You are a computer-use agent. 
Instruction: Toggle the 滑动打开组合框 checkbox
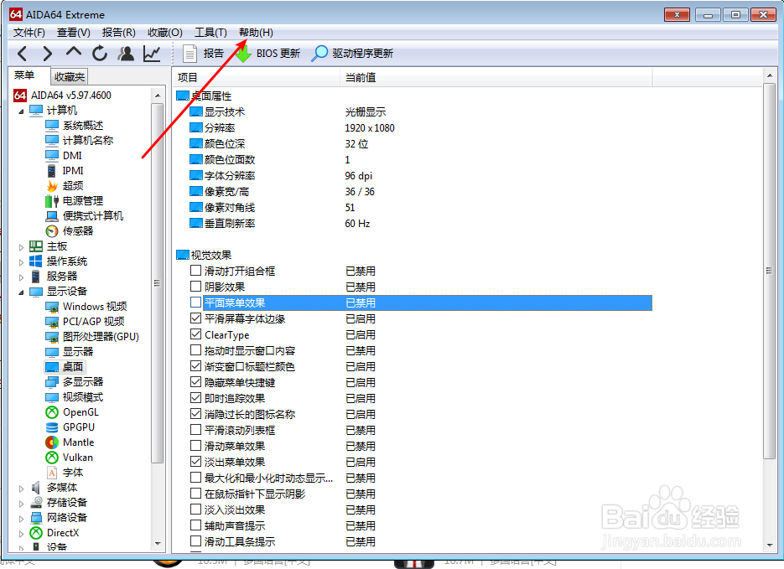pyautogui.click(x=196, y=271)
